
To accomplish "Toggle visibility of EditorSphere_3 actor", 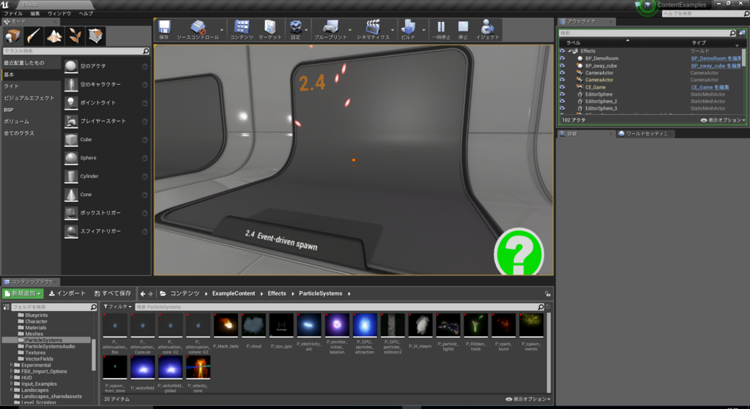I will click(x=562, y=108).
